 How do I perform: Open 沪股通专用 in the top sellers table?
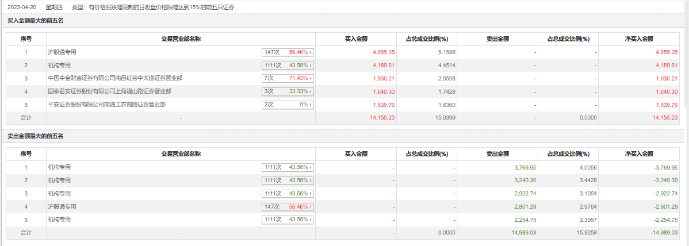click(x=62, y=206)
